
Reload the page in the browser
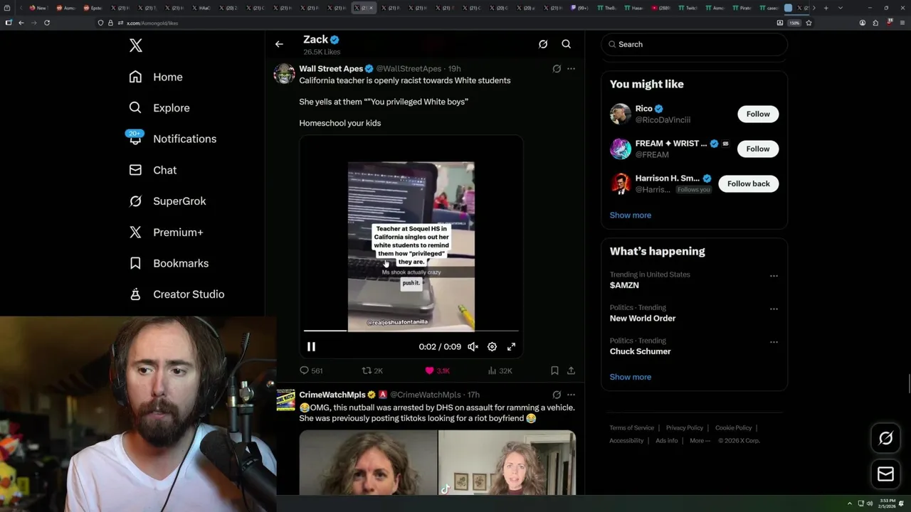[x=47, y=23]
